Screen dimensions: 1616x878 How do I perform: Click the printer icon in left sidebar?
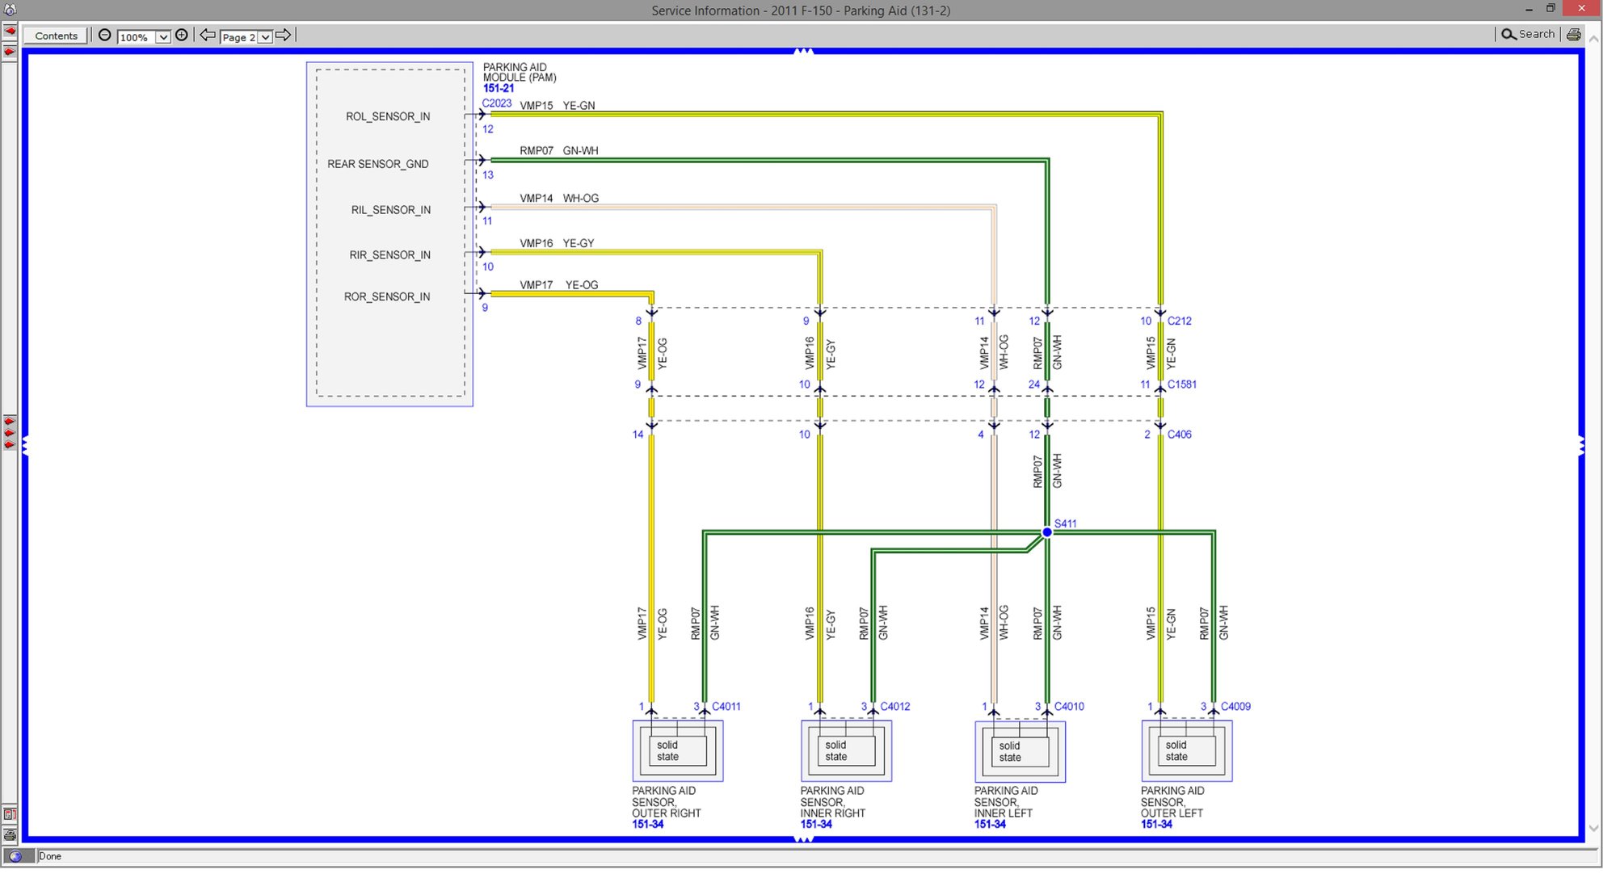click(10, 834)
